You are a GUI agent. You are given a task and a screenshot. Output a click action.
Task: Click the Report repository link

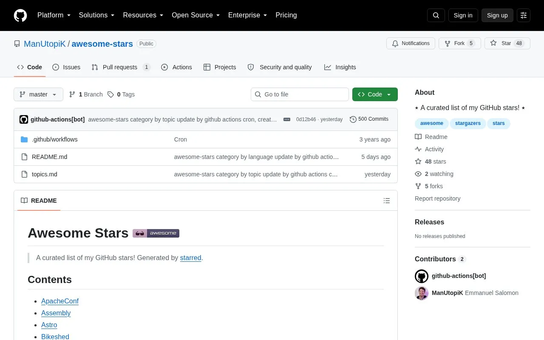click(437, 198)
